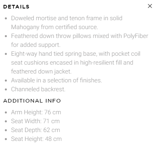Click the DETAILS heading

(16, 7)
